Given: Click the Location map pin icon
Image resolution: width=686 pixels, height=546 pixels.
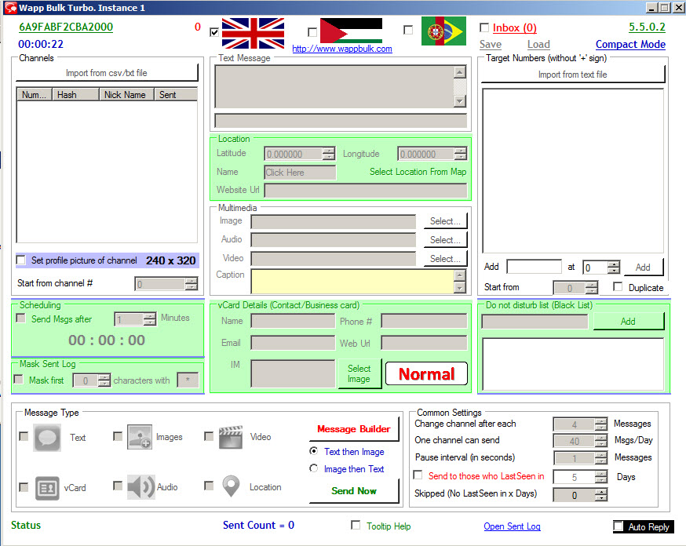Looking at the screenshot, I should [x=231, y=486].
